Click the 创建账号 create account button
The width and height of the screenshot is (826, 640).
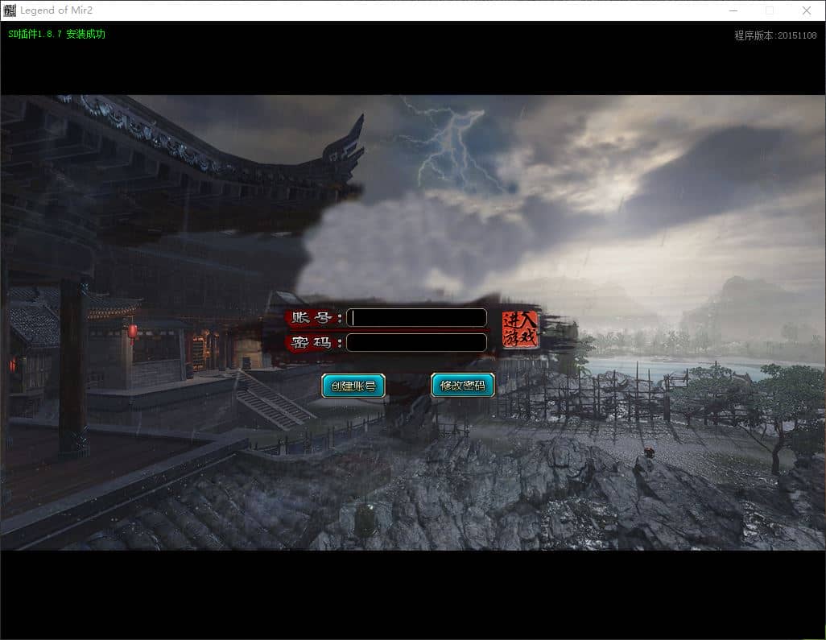click(x=353, y=386)
